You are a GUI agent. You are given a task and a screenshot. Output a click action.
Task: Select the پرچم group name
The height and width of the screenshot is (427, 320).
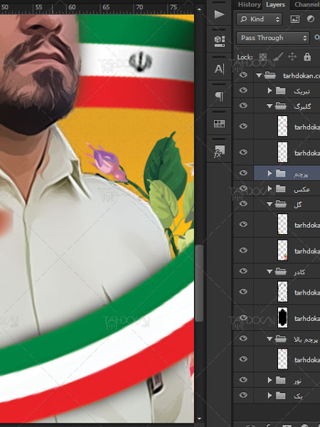[301, 174]
